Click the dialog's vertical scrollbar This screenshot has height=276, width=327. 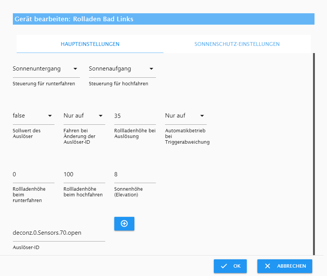pyautogui.click(x=314, y=154)
